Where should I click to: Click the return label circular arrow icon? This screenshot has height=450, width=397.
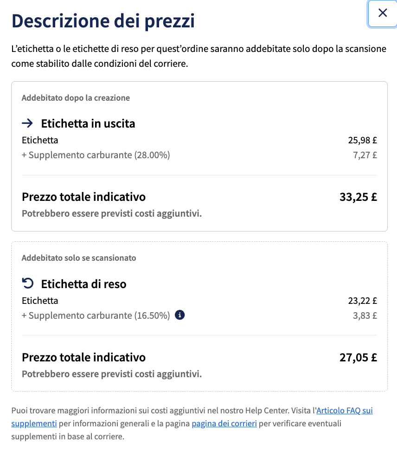(27, 283)
